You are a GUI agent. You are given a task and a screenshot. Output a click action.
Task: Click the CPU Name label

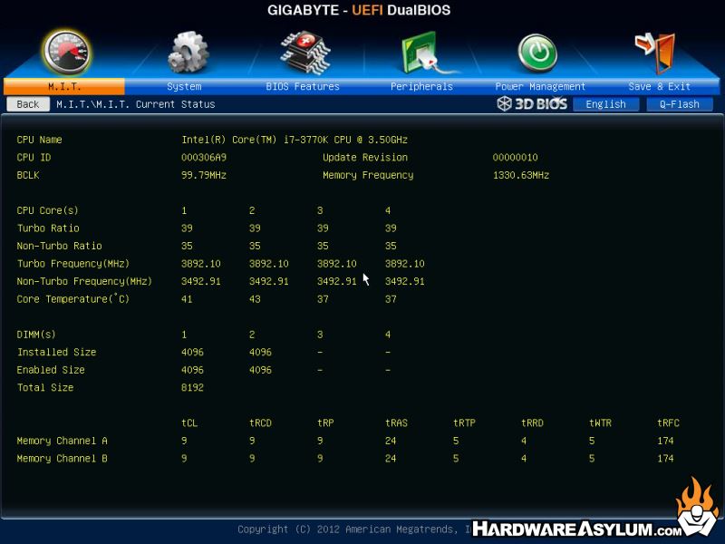point(39,140)
